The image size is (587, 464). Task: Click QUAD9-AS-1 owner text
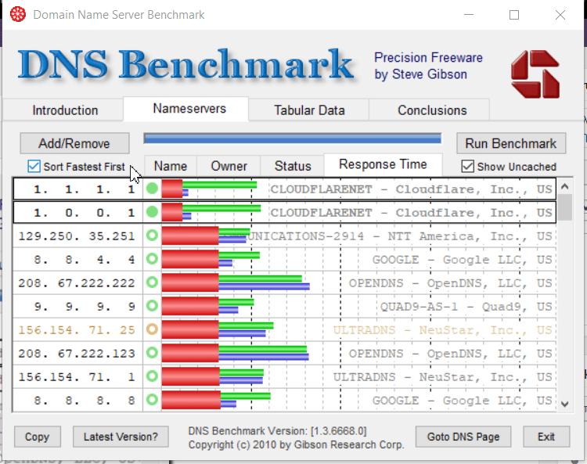tap(466, 307)
